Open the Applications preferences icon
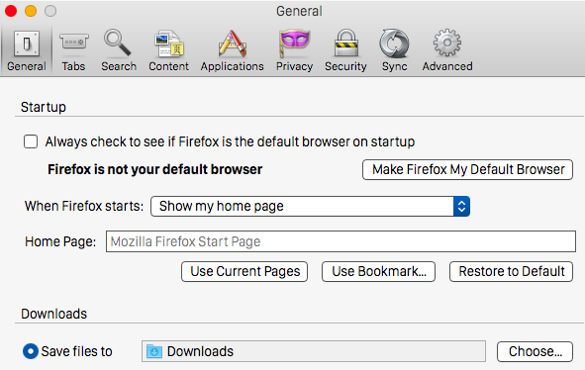This screenshot has height=370, width=585. click(x=232, y=44)
